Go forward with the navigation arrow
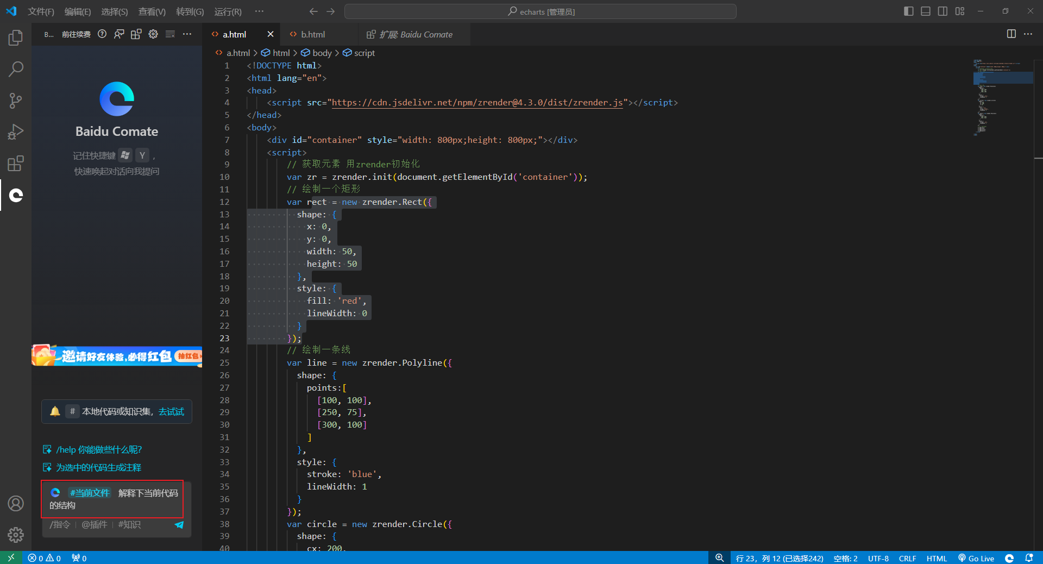Viewport: 1043px width, 564px height. (331, 11)
